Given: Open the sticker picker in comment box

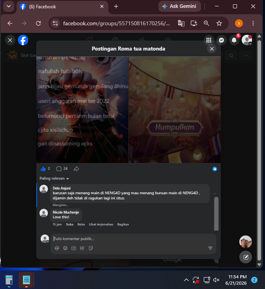Looking at the screenshot, I should (90, 248).
